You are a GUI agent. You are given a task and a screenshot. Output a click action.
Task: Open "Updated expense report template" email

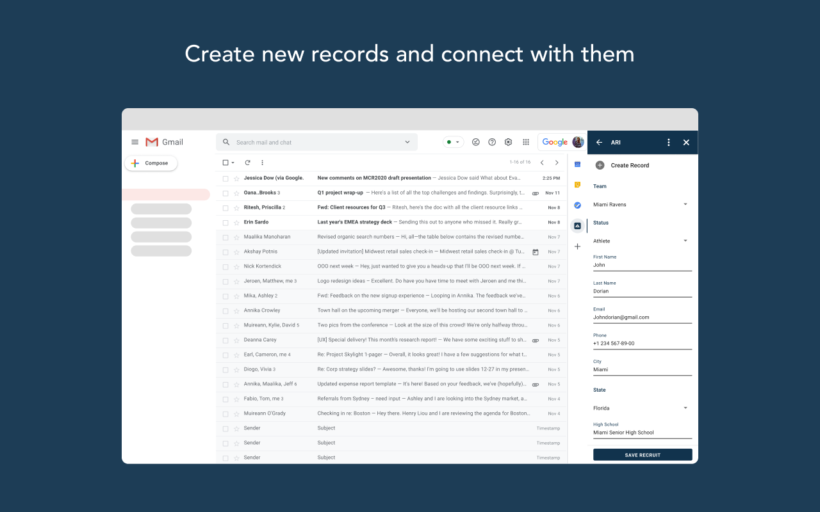click(391, 384)
